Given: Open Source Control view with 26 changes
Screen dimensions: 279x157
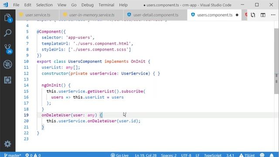Looking at the screenshot, I should 8,49.
